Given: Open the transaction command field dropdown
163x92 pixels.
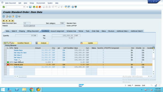Looking at the screenshot, I should (24, 7).
